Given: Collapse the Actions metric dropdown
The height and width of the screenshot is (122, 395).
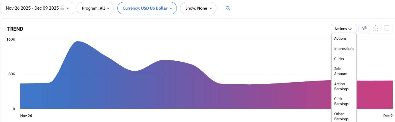Looking at the screenshot, I should (x=344, y=29).
